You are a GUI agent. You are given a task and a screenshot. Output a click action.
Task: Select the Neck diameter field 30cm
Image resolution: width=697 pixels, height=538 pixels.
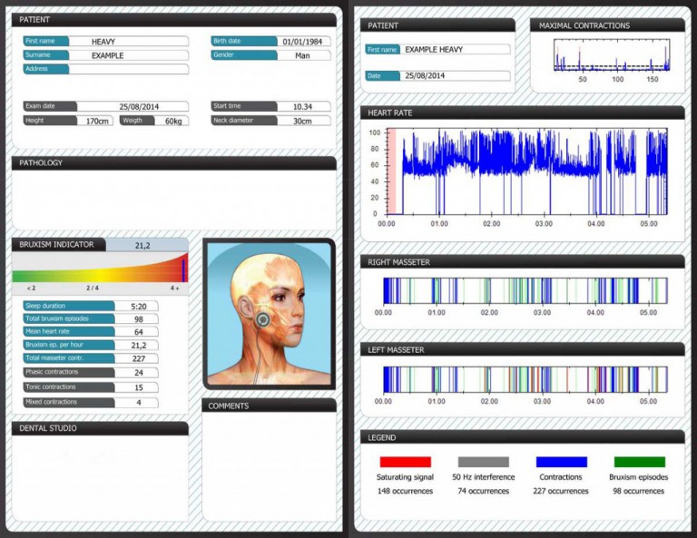click(303, 120)
